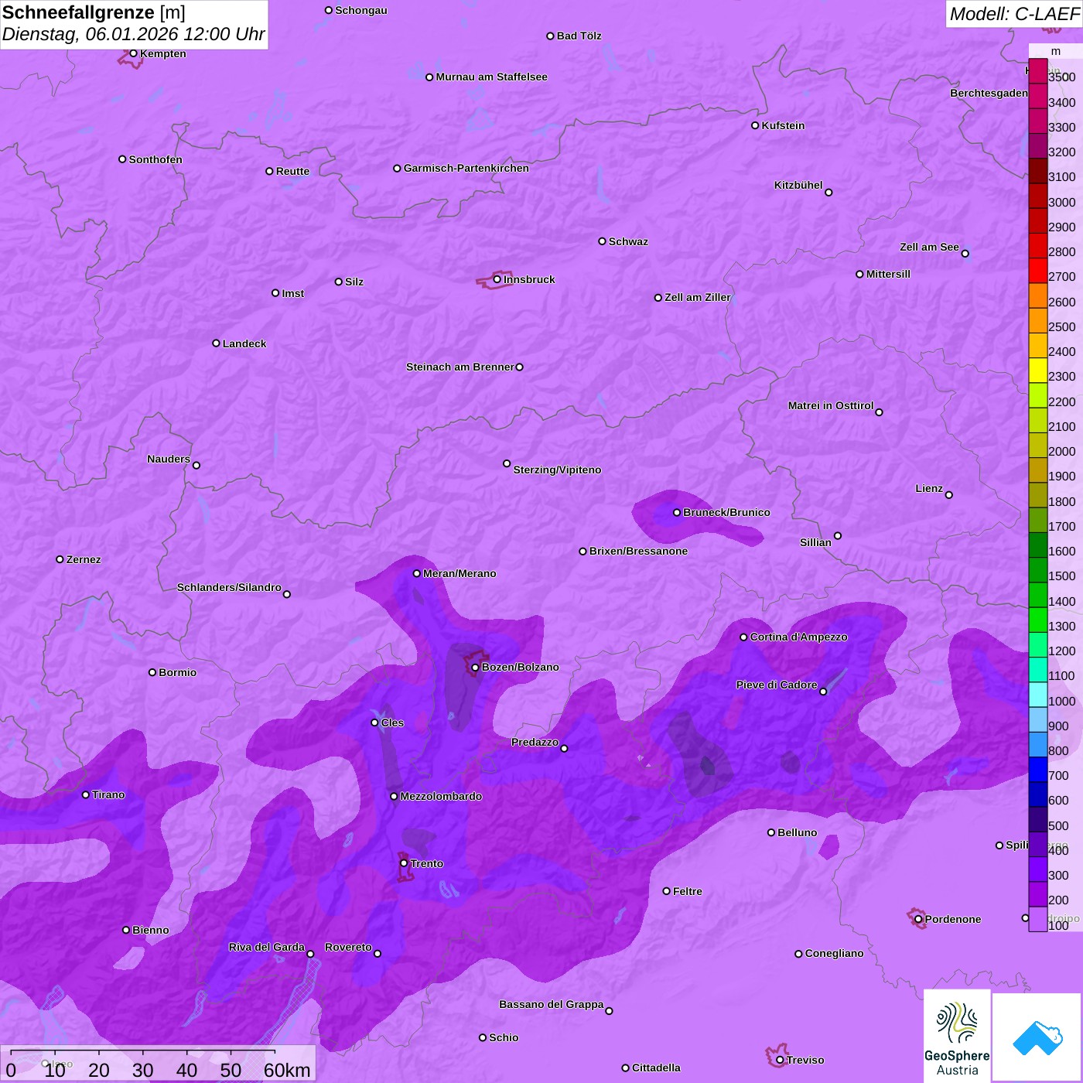Click the Bruneck/Brunico marker
This screenshot has width=1083, height=1083.
click(677, 512)
